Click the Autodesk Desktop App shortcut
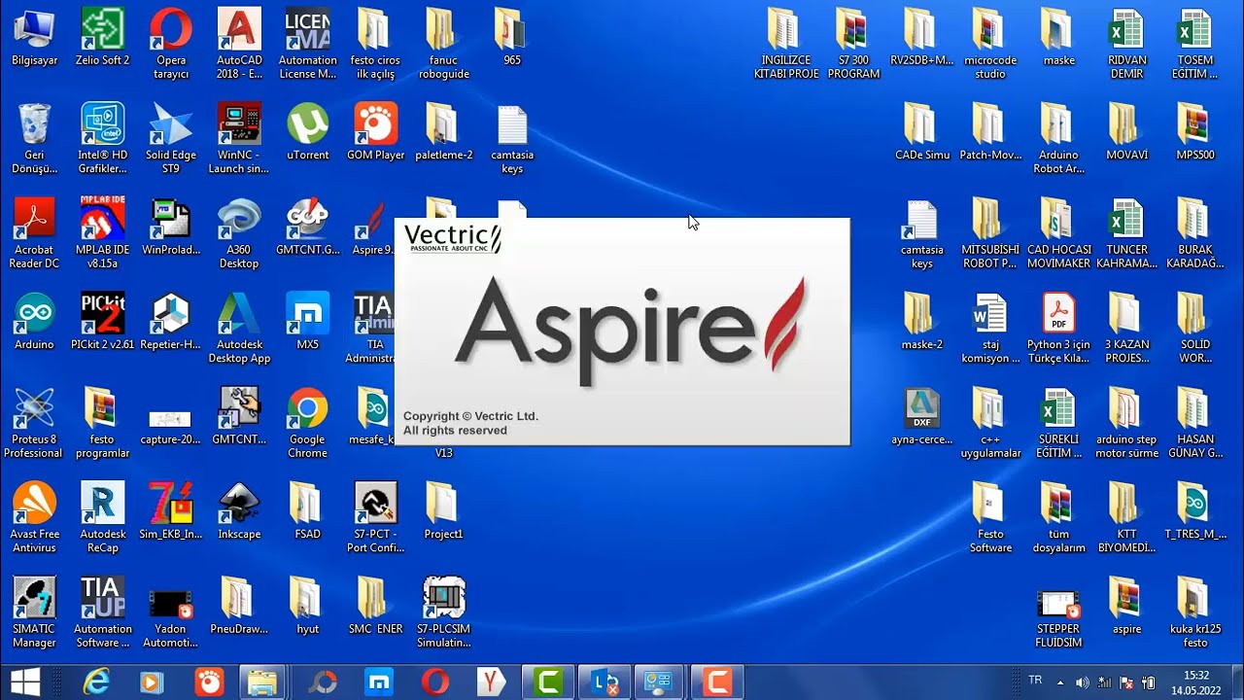This screenshot has height=700, width=1244. 239,330
